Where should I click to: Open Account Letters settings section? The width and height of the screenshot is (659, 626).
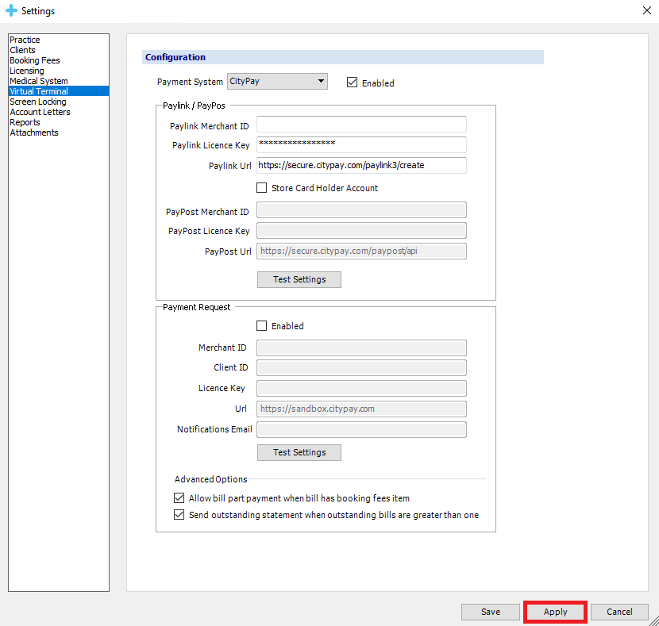pyautogui.click(x=40, y=112)
